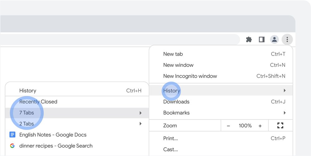Viewport: 311px width, 156px height.
Task: Open the Extensions puzzle piece icon
Action: 249,39
